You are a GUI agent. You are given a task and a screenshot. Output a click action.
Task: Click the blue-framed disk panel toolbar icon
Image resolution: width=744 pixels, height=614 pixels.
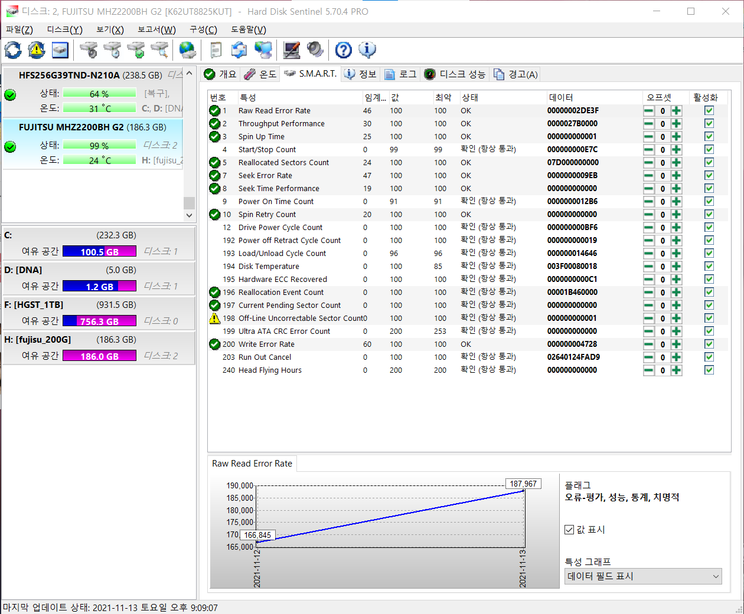tap(60, 50)
